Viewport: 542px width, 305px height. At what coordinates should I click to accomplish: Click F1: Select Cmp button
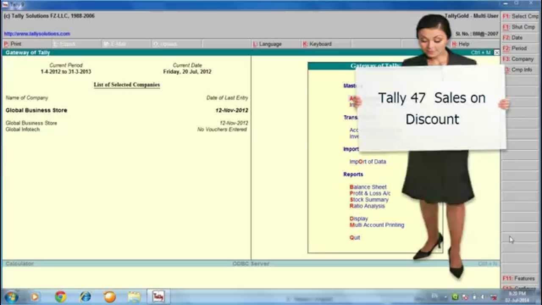point(520,16)
